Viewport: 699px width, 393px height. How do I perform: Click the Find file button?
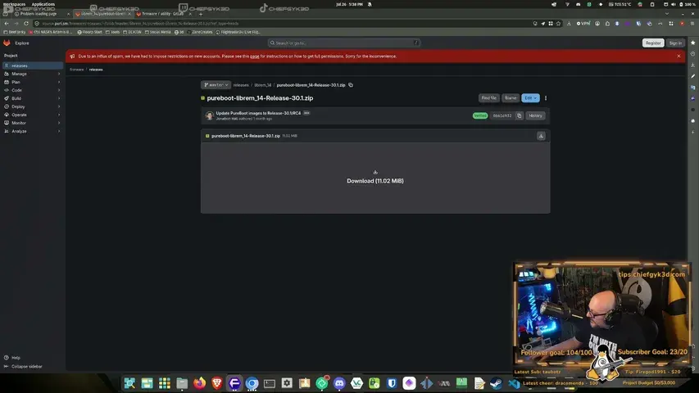click(488, 98)
